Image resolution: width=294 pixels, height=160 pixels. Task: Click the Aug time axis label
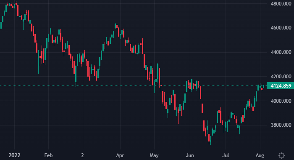(x=260, y=155)
